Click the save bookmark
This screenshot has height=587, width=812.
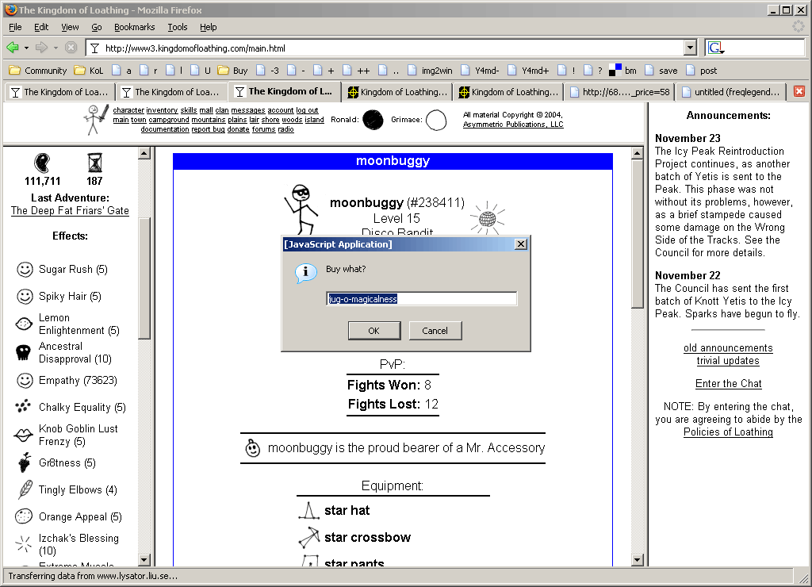point(661,71)
